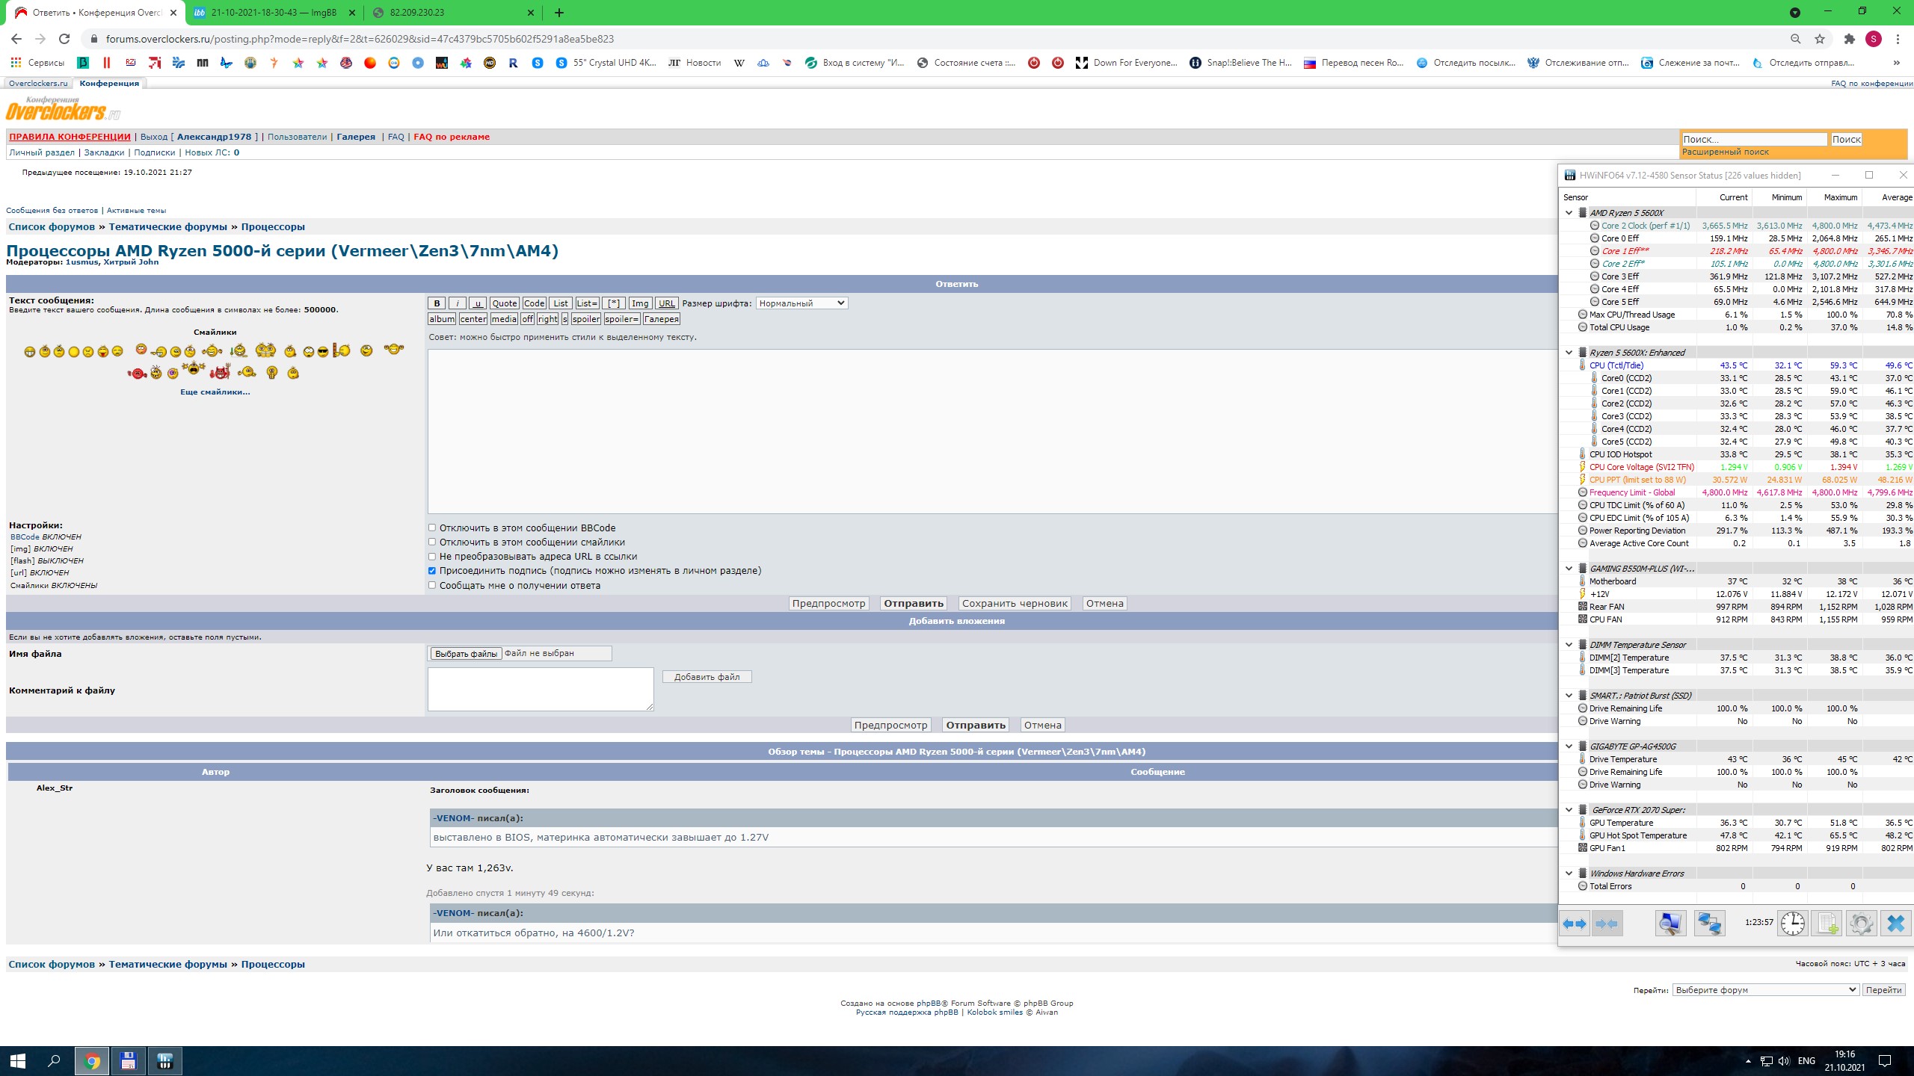
Task: Enable 'Сообщать мне о получении ответа' checkbox
Action: point(432,585)
